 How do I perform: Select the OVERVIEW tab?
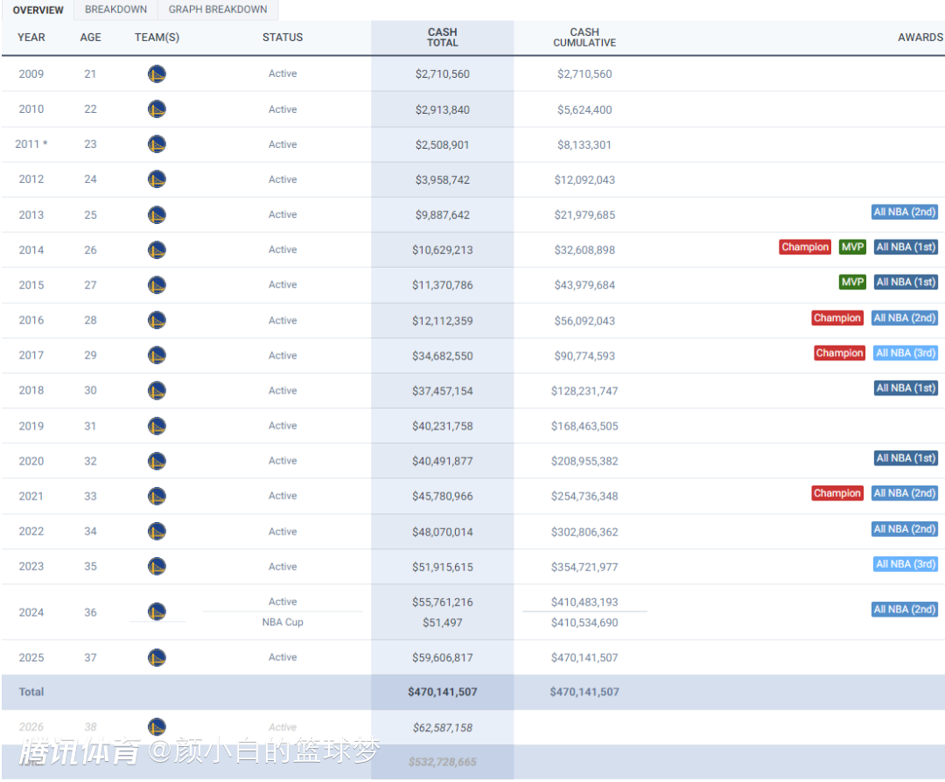[38, 10]
